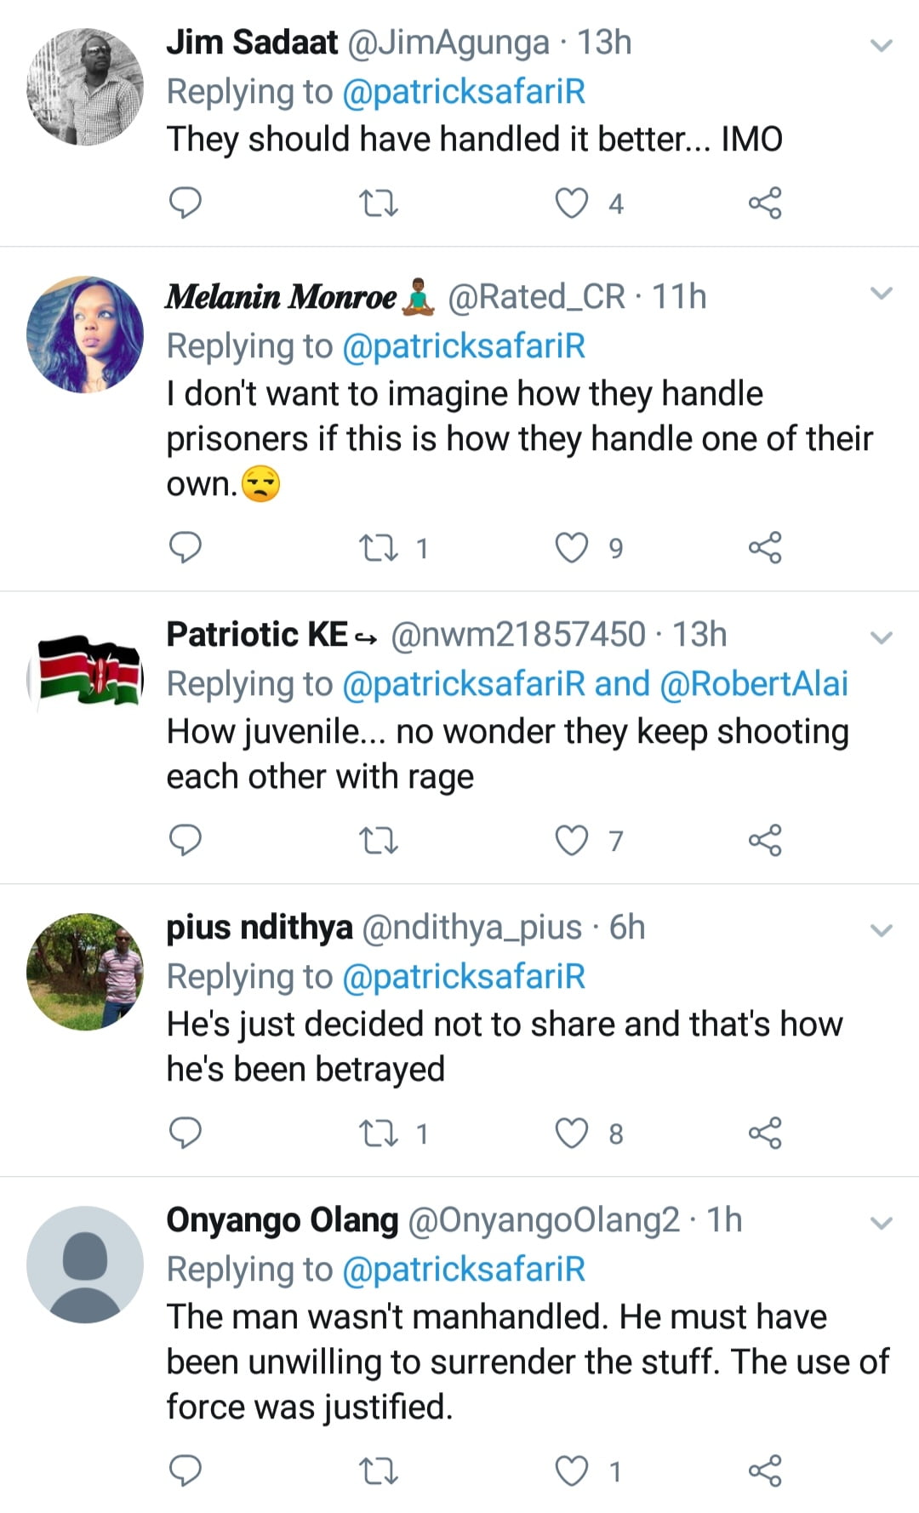This screenshot has width=919, height=1513.
Task: Reply to Patriotic KE's tweet
Action: 186,840
